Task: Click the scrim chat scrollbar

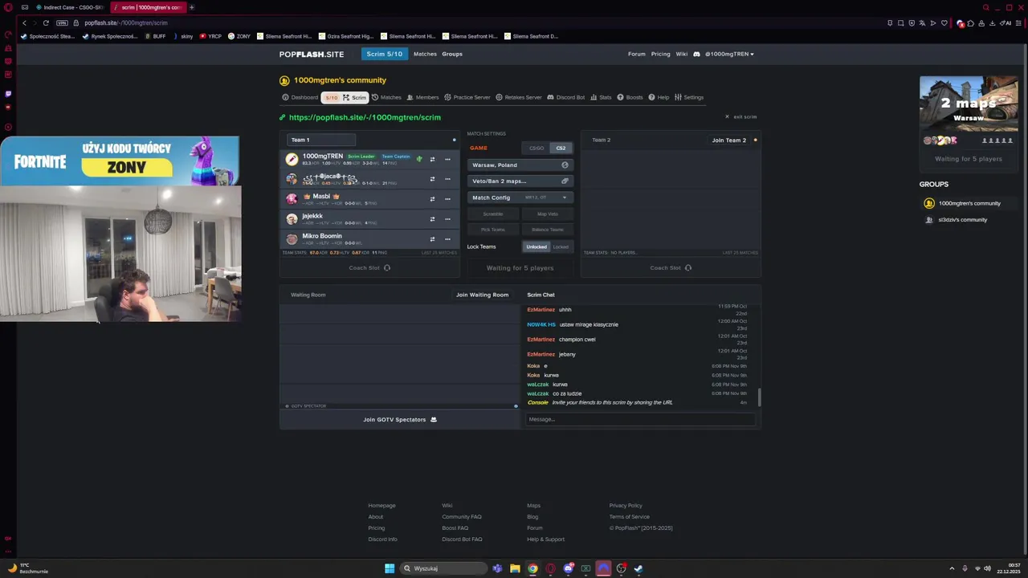Action: [759, 397]
